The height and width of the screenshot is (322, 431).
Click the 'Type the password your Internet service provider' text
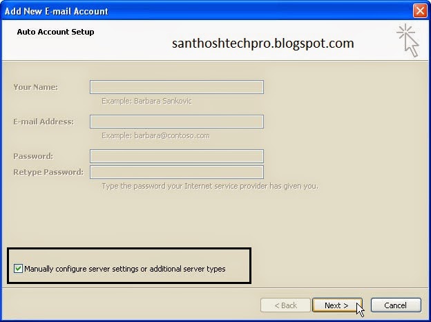210,186
